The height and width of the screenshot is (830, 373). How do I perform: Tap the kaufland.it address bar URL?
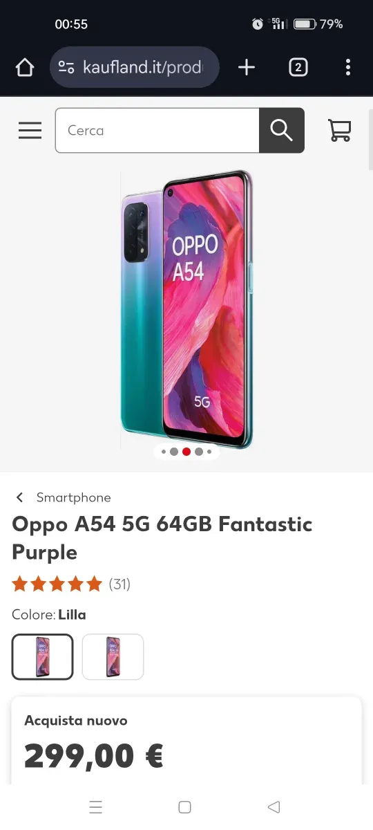(142, 67)
